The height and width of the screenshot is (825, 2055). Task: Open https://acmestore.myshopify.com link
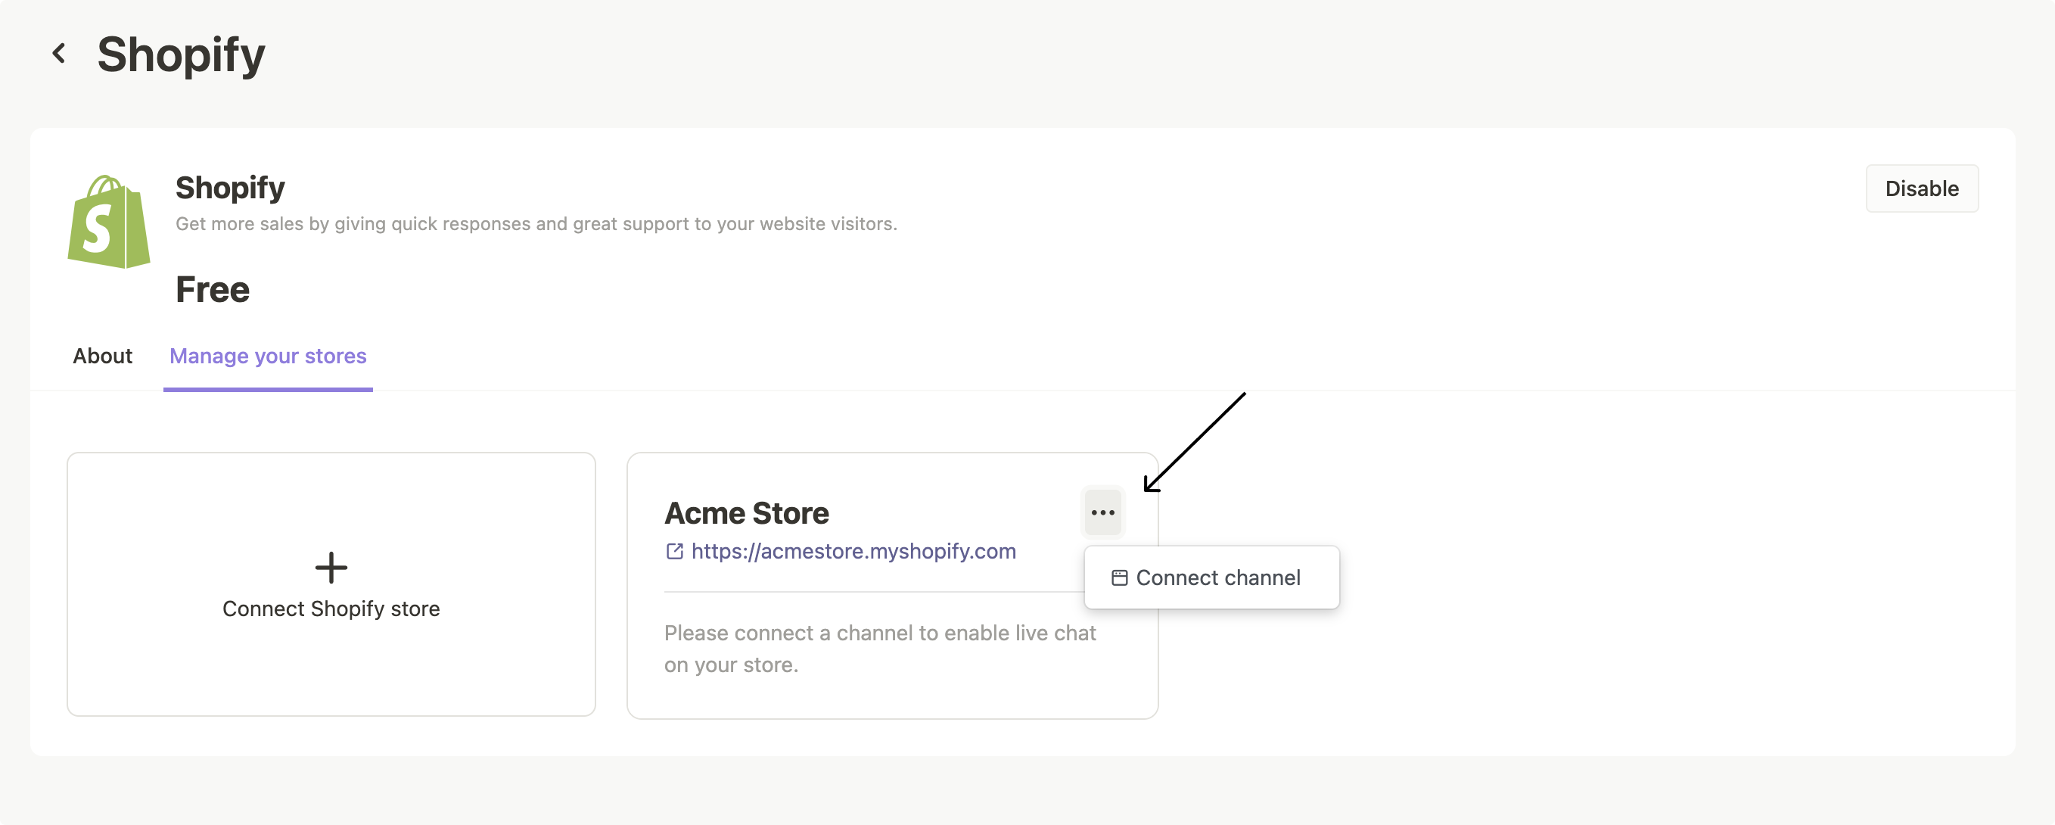tap(853, 551)
